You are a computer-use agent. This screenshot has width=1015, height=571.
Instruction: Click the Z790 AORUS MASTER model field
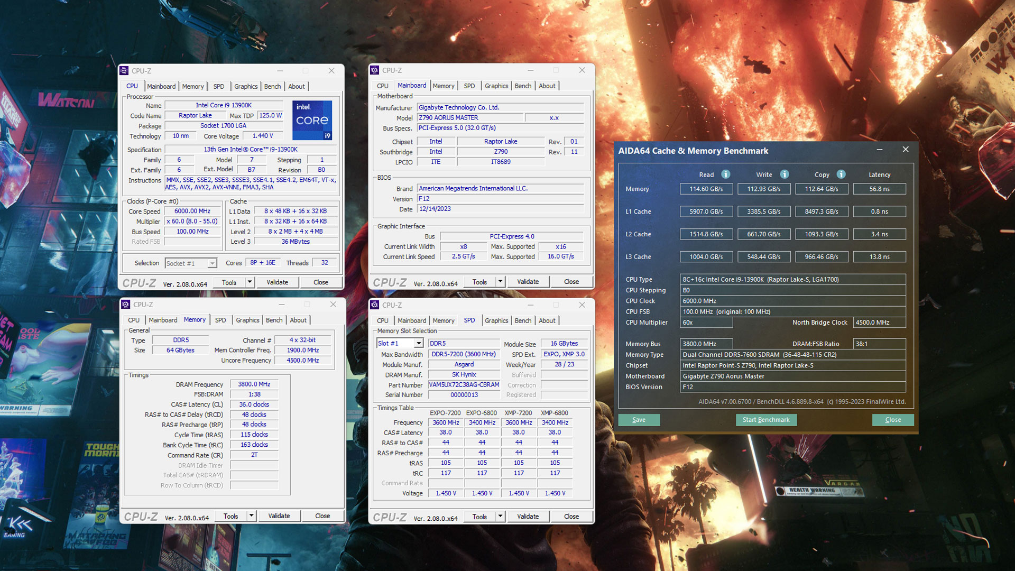coord(469,118)
